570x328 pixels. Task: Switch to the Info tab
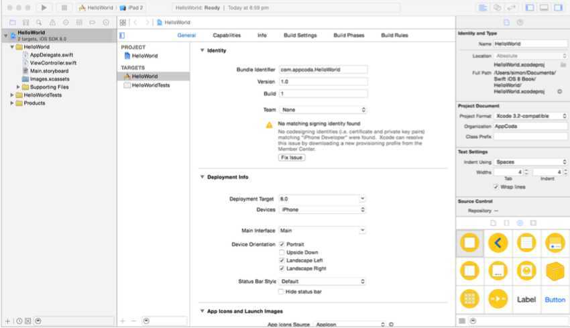262,36
